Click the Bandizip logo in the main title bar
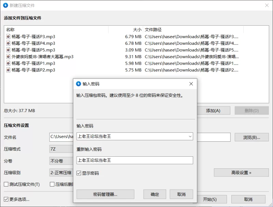The image size is (273, 207). click(x=5, y=5)
